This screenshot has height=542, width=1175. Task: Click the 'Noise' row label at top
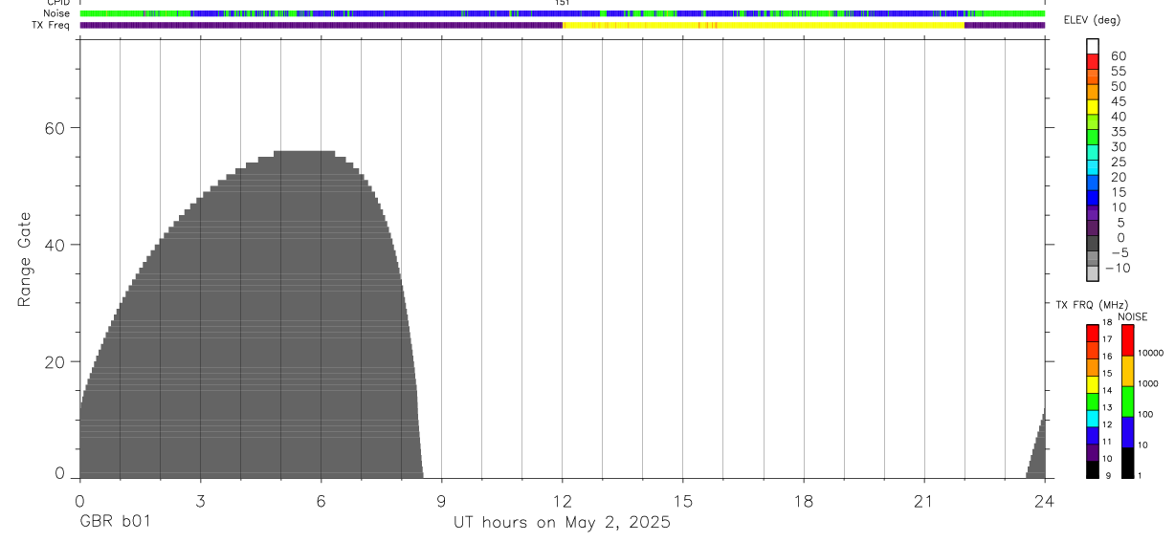click(x=55, y=13)
